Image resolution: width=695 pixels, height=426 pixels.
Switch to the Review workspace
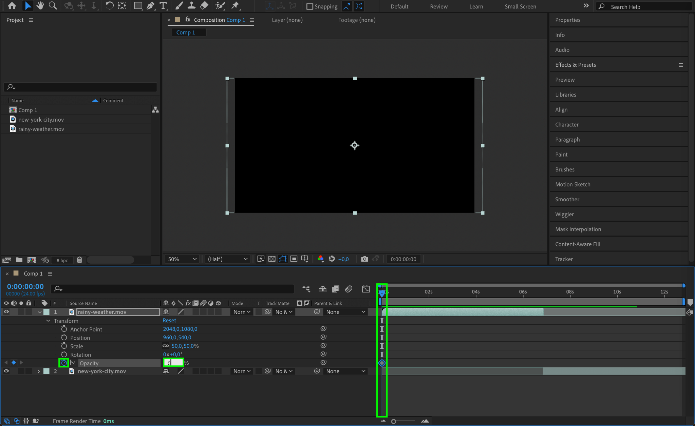click(x=438, y=6)
